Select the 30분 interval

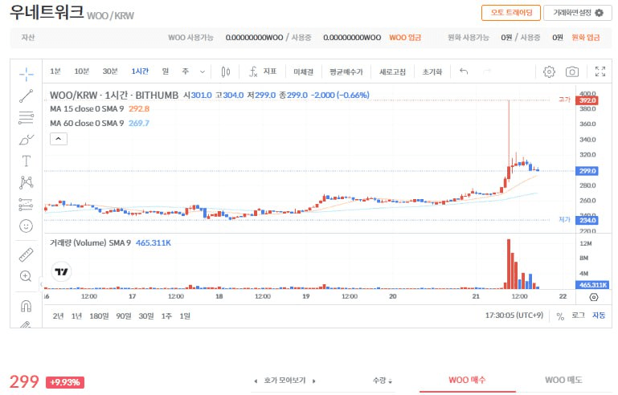click(110, 71)
